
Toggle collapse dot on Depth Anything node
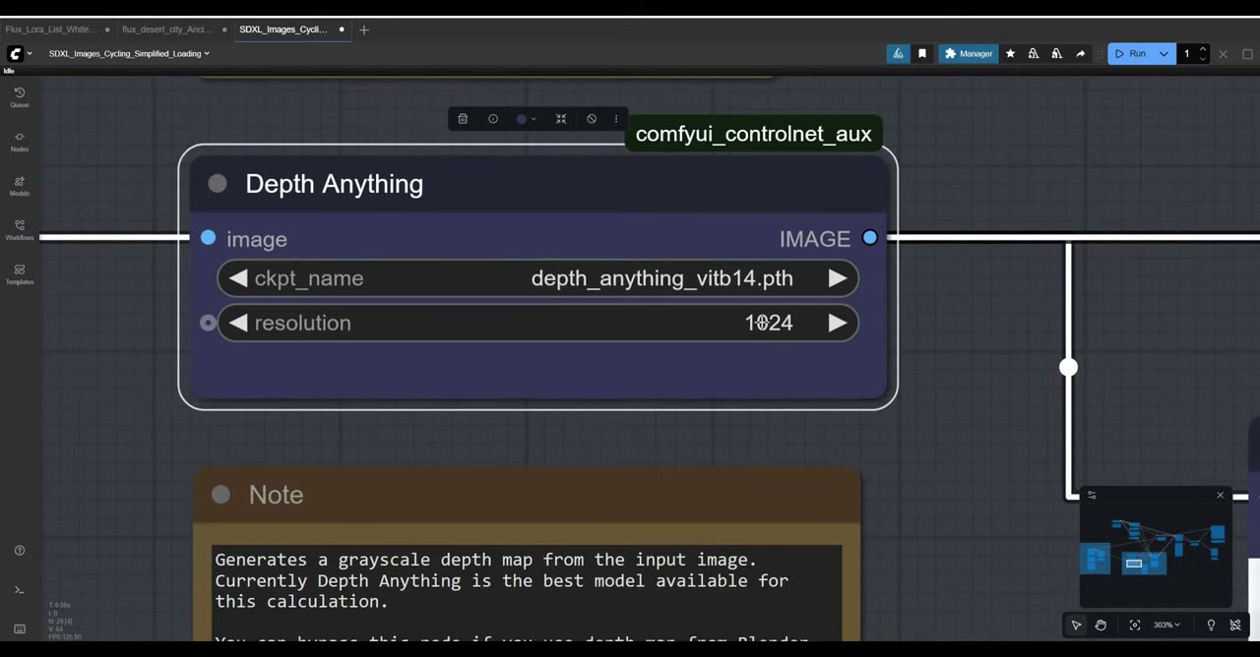pyautogui.click(x=218, y=184)
